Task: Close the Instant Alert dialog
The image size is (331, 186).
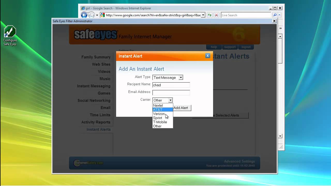Action: point(207,56)
